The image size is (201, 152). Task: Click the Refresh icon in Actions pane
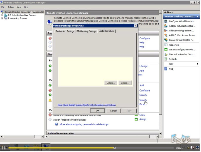pos(166,59)
